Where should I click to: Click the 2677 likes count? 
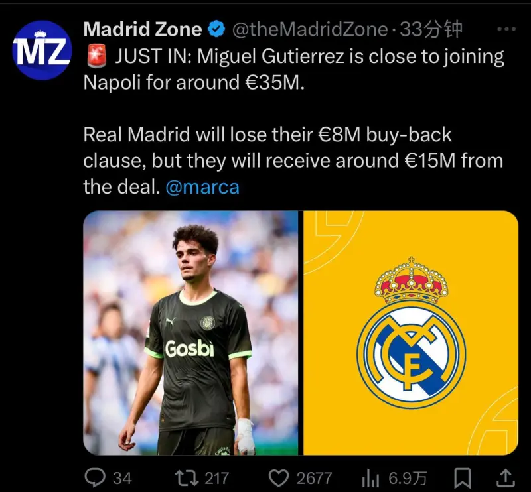(314, 479)
